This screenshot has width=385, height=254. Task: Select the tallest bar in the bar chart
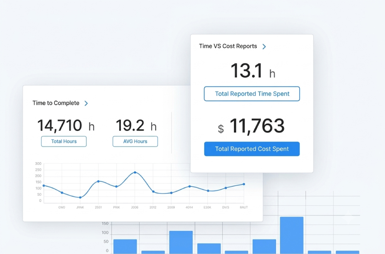292,236
